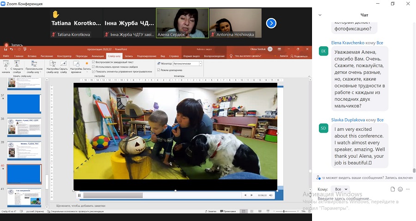416x221 pixels.
Task: Select Алена Сердюк video tile
Action: (x=182, y=23)
